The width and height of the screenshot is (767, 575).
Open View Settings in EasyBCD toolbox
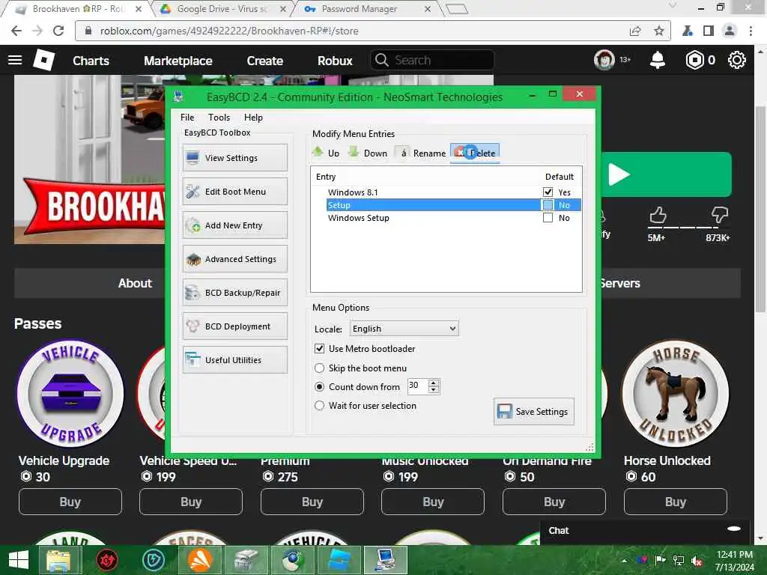[x=234, y=158]
